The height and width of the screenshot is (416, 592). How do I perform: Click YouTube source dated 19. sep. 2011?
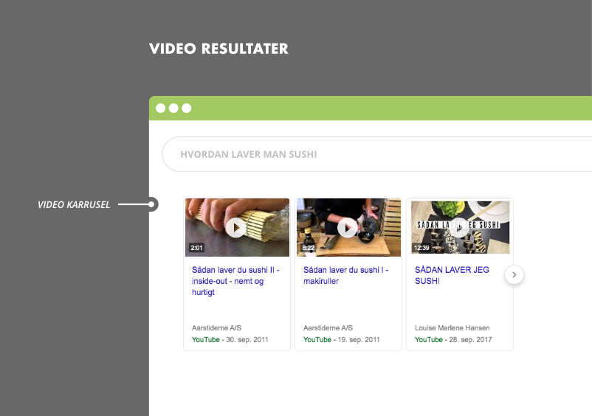[x=317, y=340]
